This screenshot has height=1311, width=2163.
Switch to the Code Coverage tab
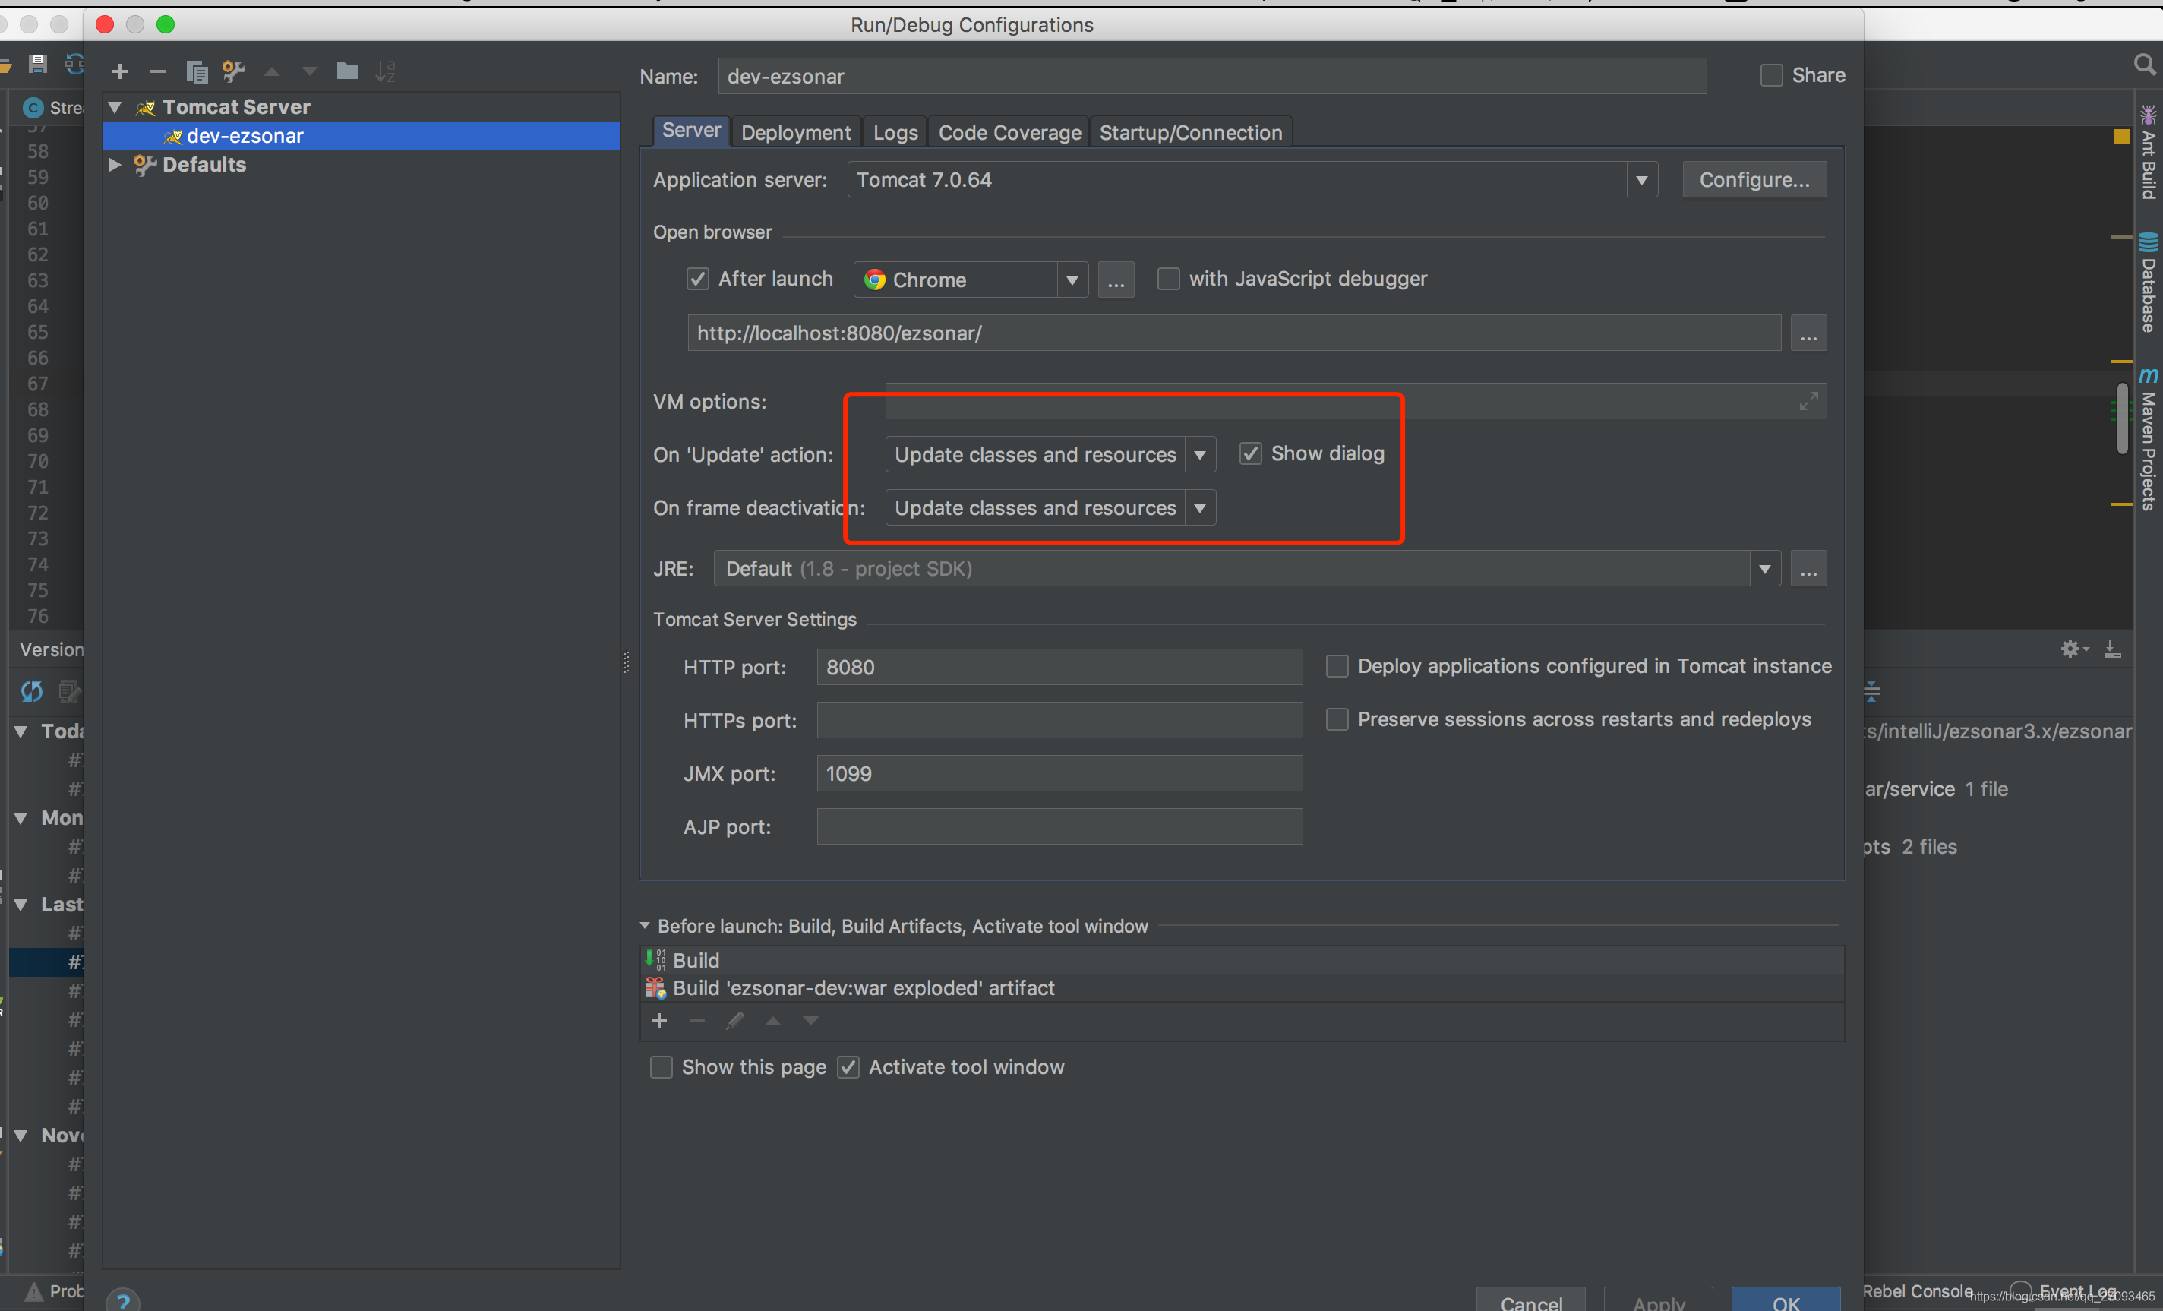click(x=1009, y=133)
